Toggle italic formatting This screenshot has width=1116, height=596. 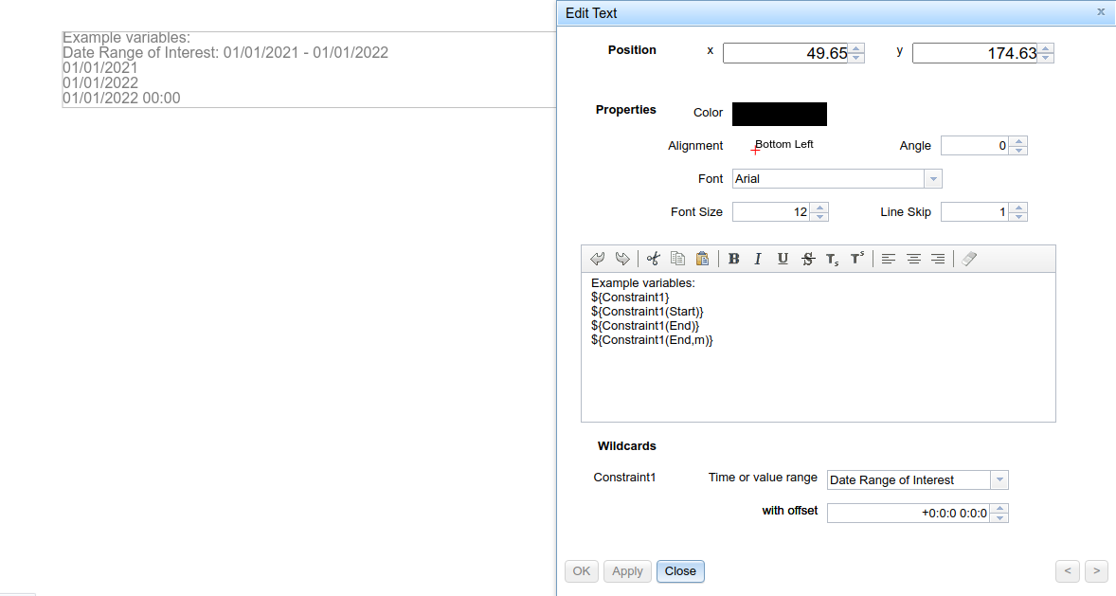click(x=758, y=258)
